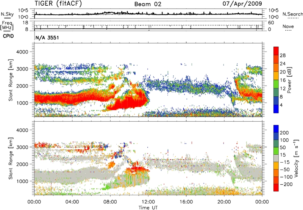Click the '20:00' time axis label
The width and height of the screenshot is (303, 210).
[x=224, y=202]
